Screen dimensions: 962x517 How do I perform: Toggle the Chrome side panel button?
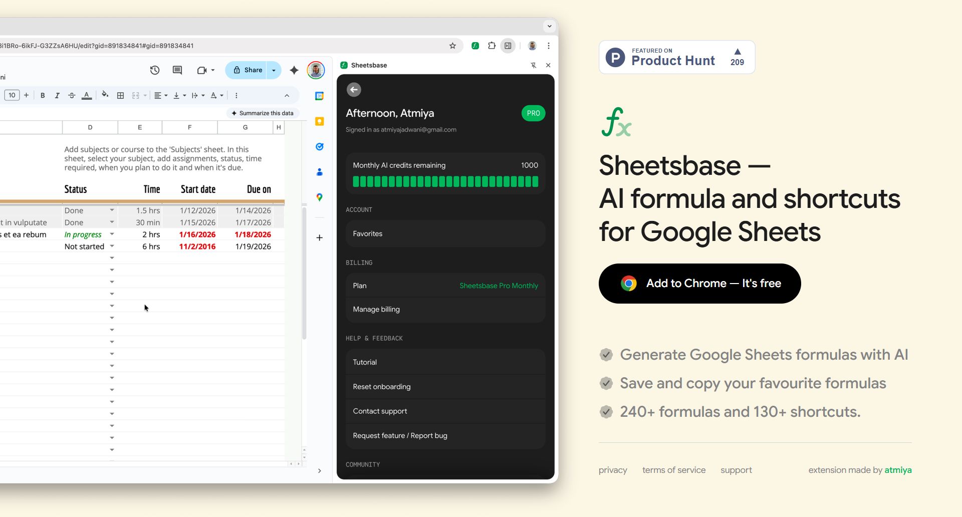[x=508, y=46]
